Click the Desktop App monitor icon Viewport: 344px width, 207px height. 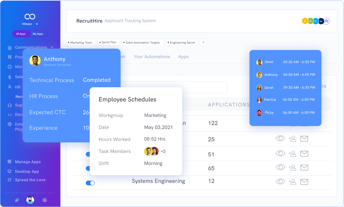(10, 171)
